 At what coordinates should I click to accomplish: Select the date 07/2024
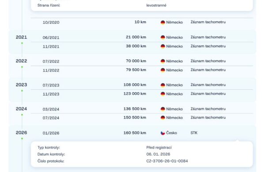[51, 118]
